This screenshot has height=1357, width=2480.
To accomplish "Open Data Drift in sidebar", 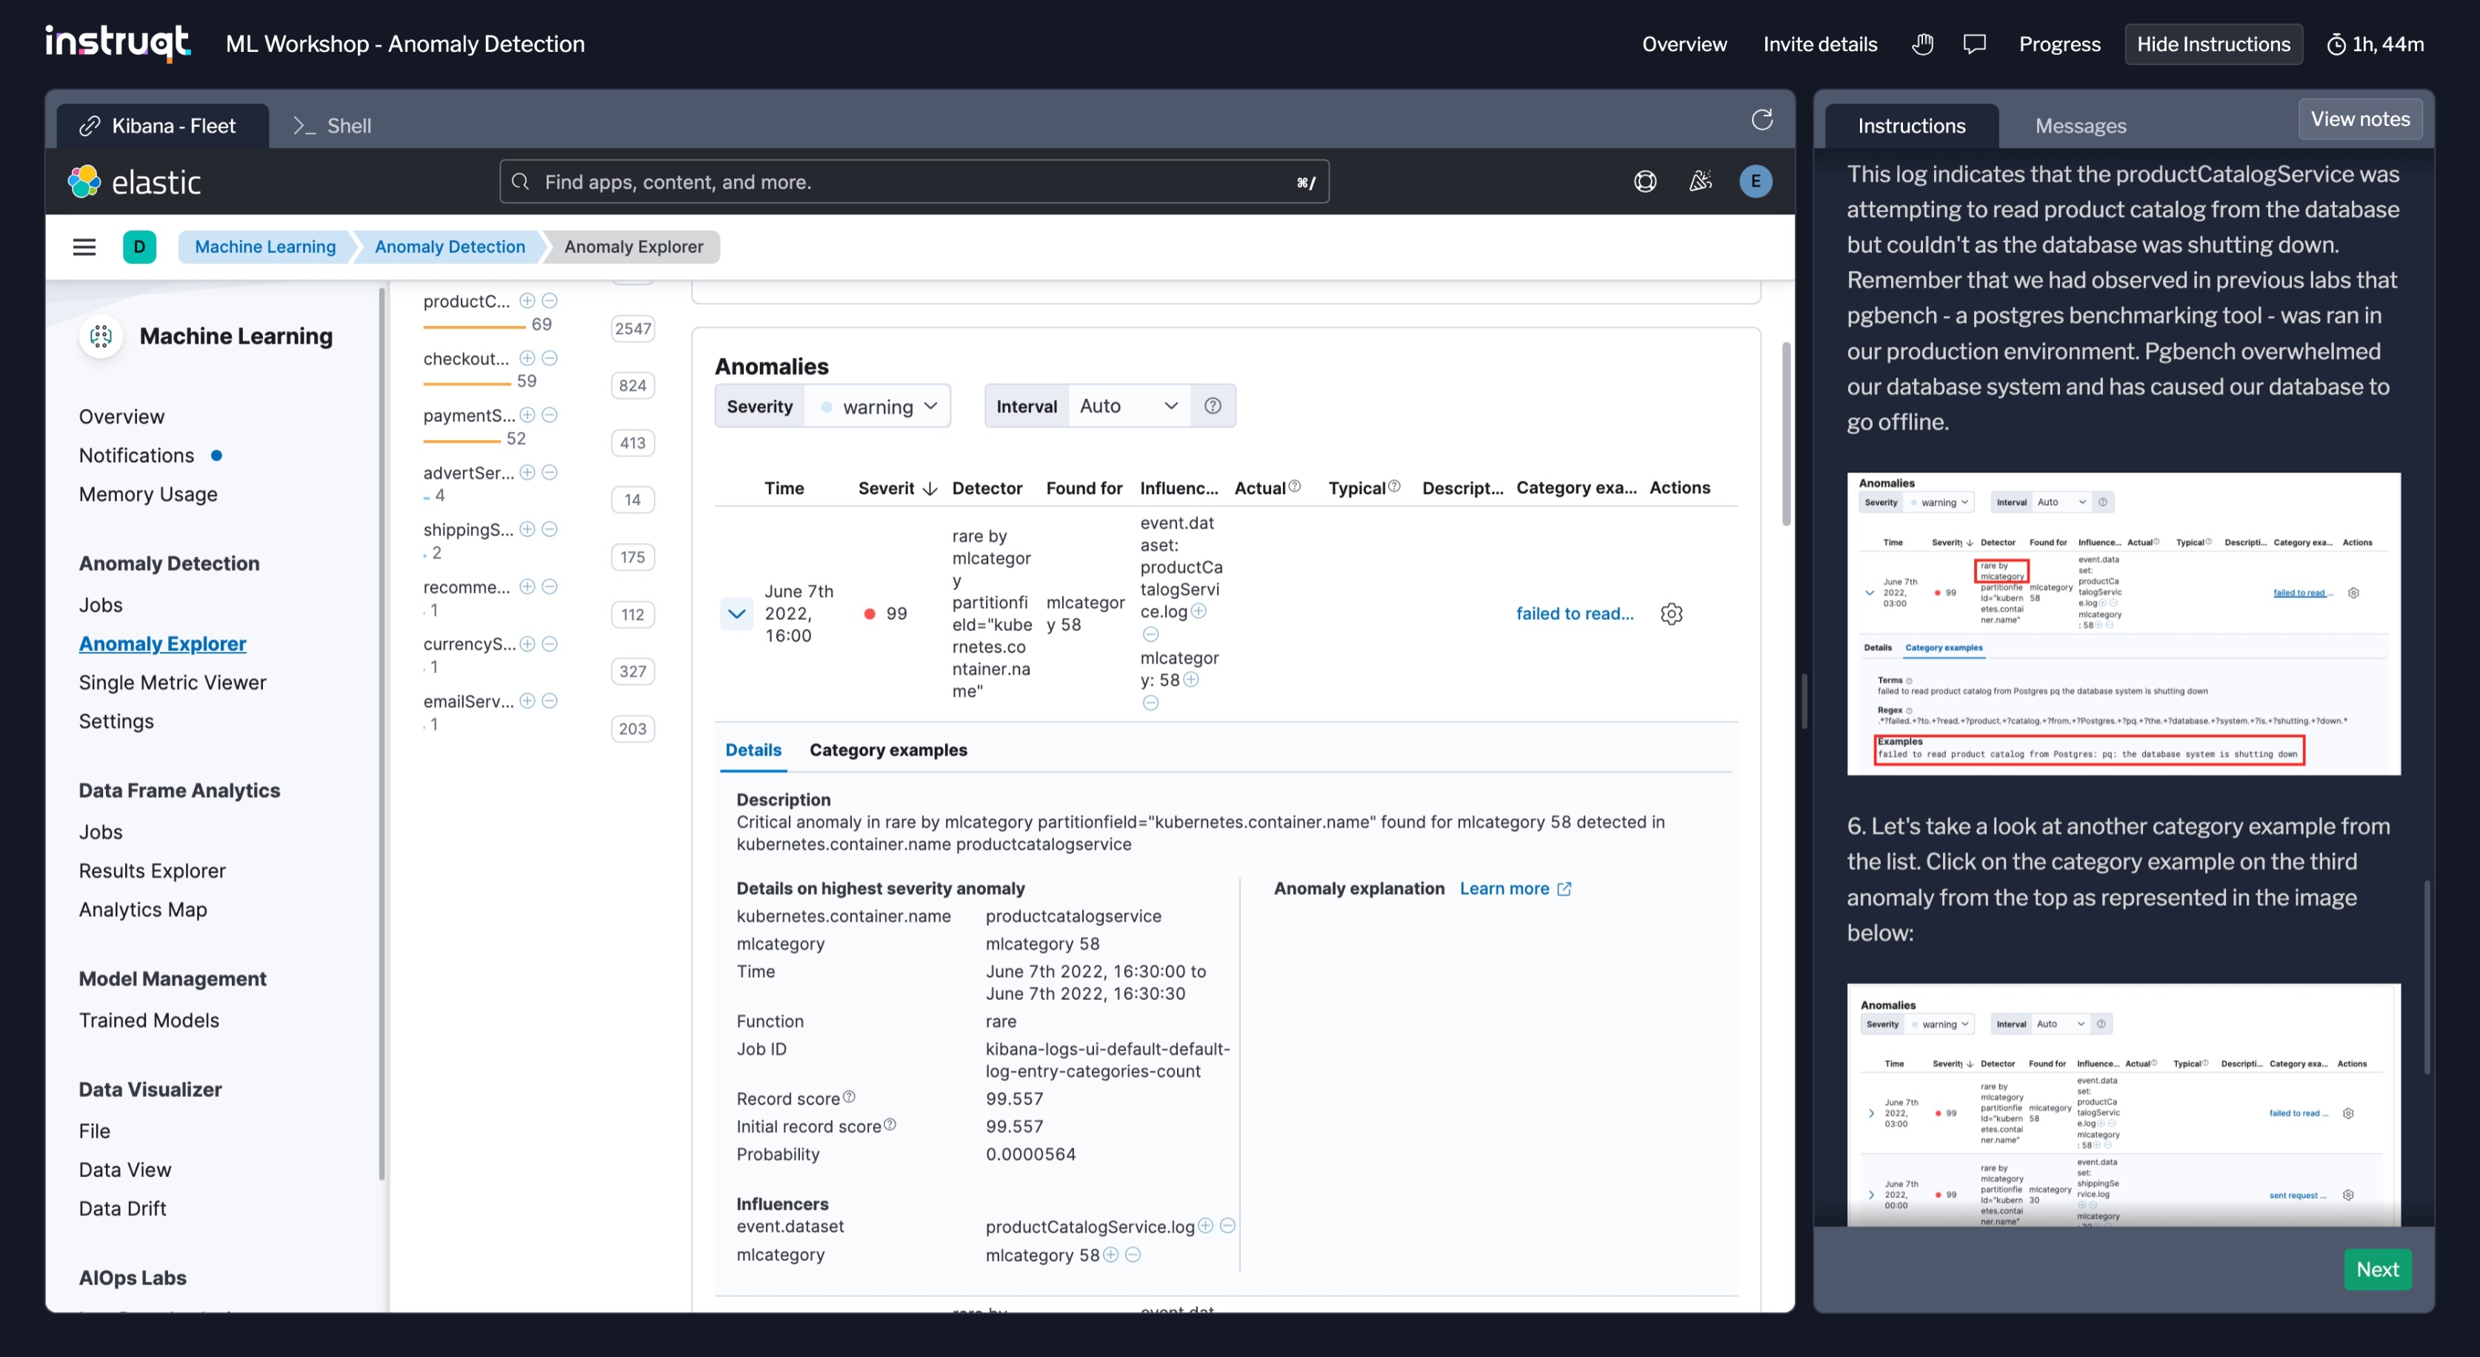I will [122, 1209].
